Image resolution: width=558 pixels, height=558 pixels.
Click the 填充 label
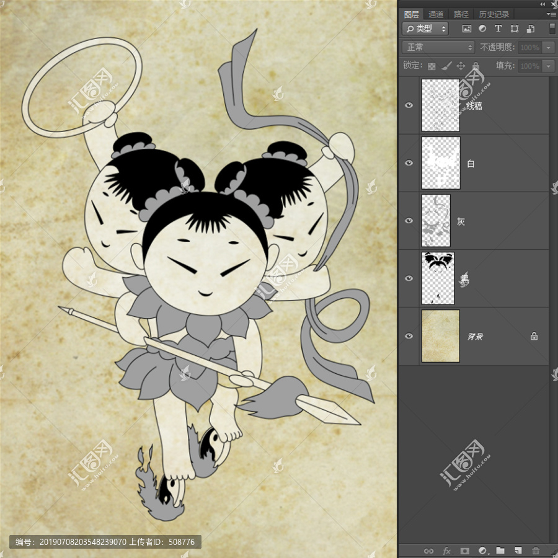click(505, 66)
